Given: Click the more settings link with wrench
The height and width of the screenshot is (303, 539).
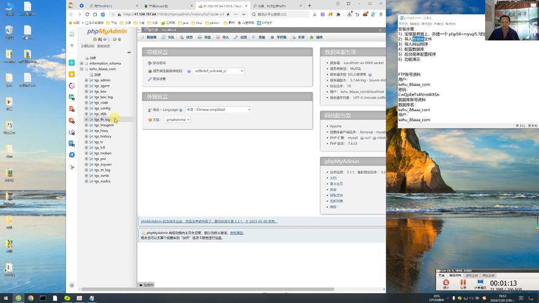Looking at the screenshot, I should 157,79.
